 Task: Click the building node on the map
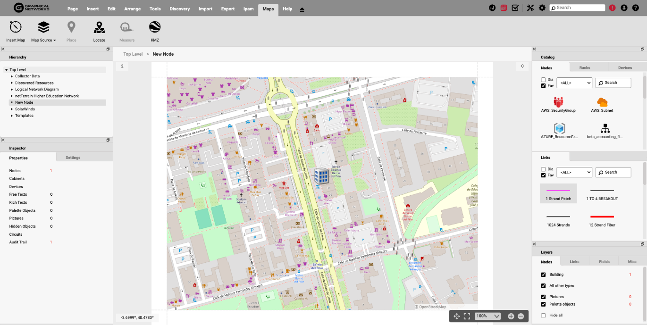coord(321,175)
